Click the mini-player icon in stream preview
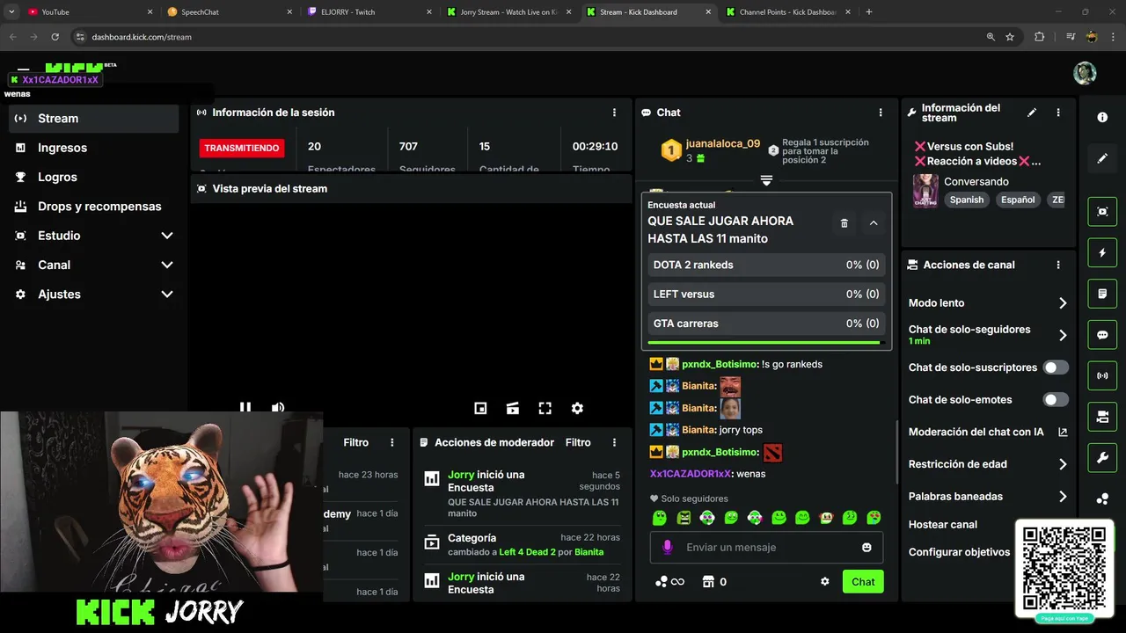Screen dimensions: 1126x633 tap(480, 408)
